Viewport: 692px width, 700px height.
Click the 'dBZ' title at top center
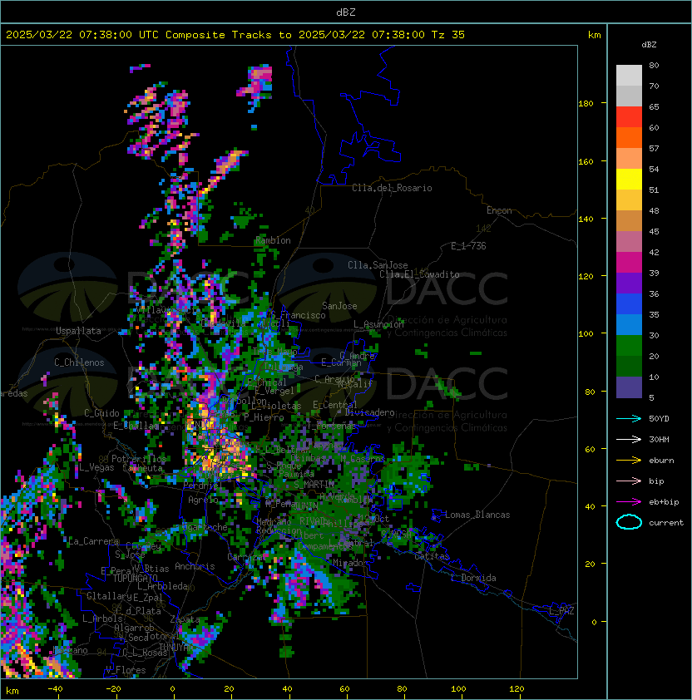(346, 12)
